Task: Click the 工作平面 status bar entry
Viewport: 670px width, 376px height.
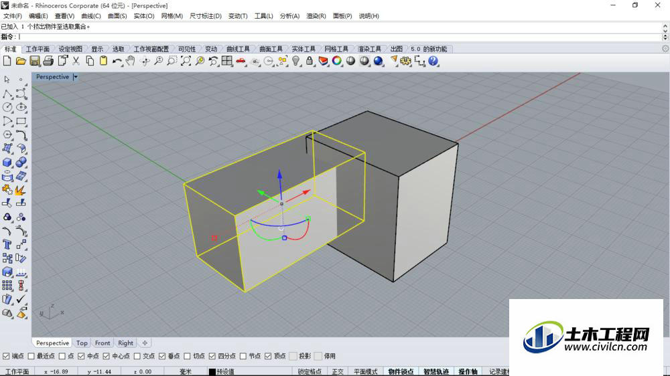Action: click(17, 372)
